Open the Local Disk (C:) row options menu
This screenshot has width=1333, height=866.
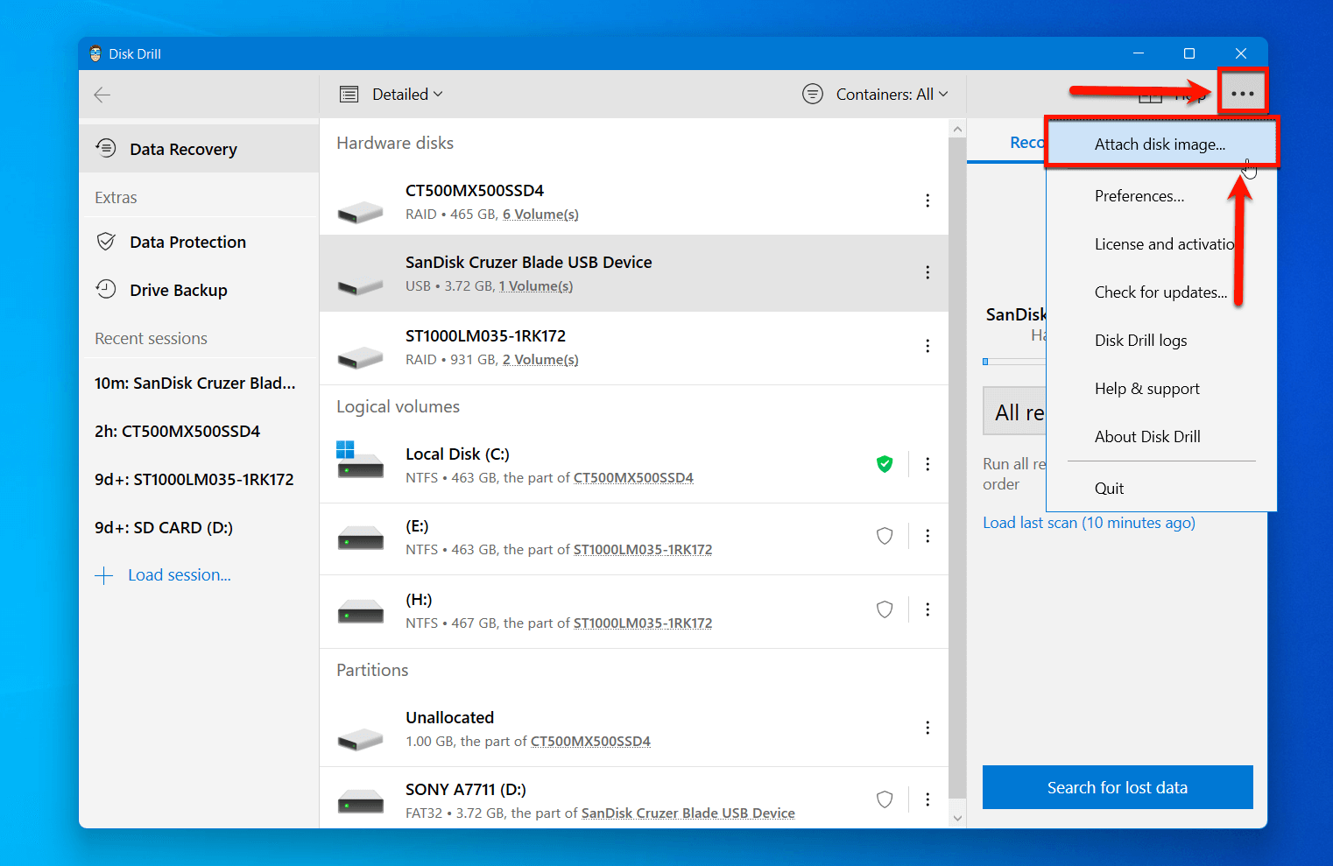[x=927, y=464]
